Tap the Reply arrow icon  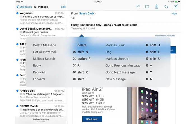pyautogui.click(x=166, y=6)
